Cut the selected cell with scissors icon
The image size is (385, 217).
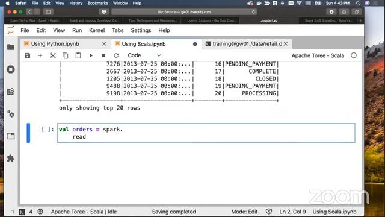tap(52, 55)
